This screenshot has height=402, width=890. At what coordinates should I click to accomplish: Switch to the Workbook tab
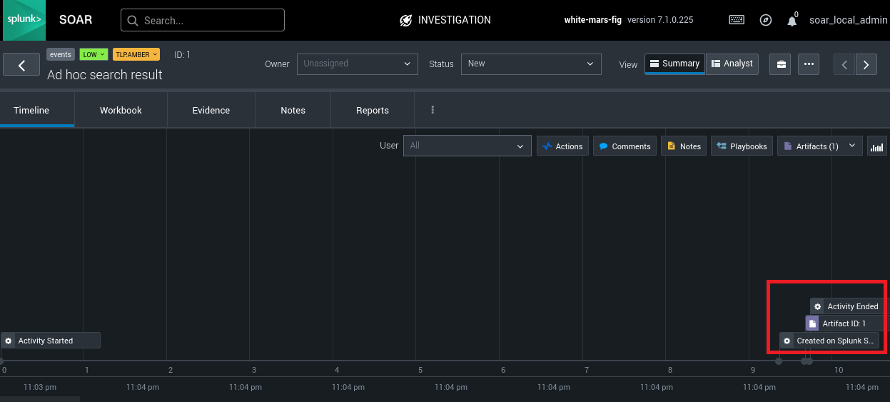121,111
